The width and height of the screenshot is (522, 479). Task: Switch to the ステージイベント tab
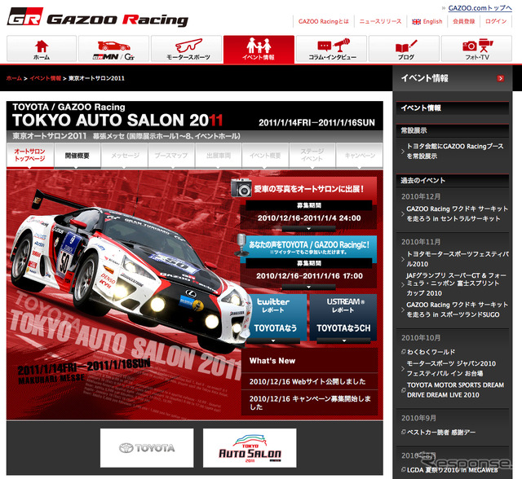pyautogui.click(x=312, y=156)
